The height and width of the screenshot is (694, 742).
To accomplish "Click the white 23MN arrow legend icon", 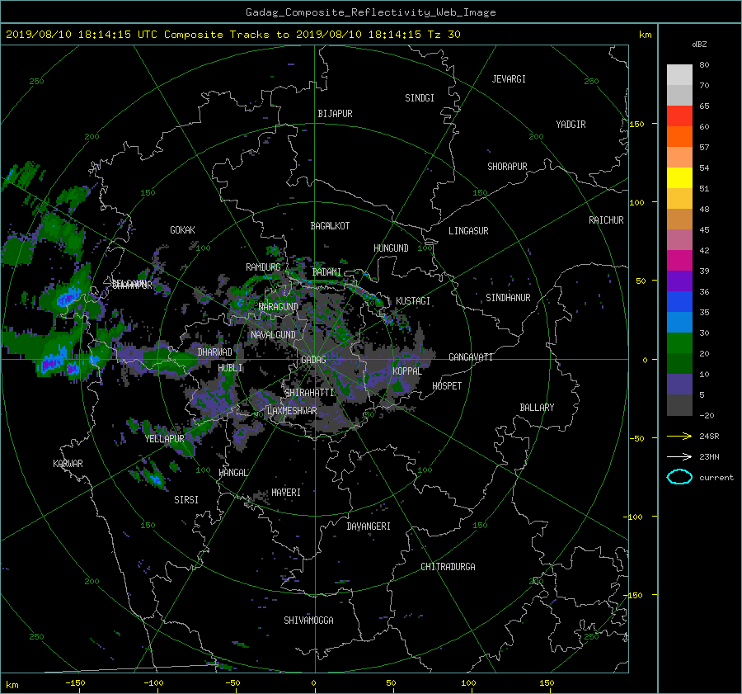I will pyautogui.click(x=679, y=456).
